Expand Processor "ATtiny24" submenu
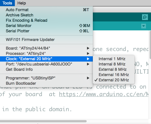 click(46, 54)
